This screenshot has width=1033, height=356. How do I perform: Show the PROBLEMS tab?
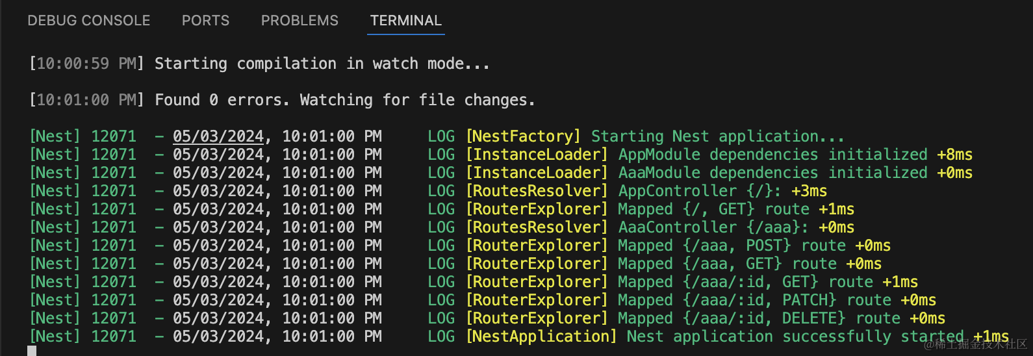coord(300,21)
